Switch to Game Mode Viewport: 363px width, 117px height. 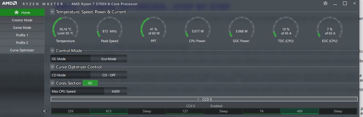click(22, 28)
